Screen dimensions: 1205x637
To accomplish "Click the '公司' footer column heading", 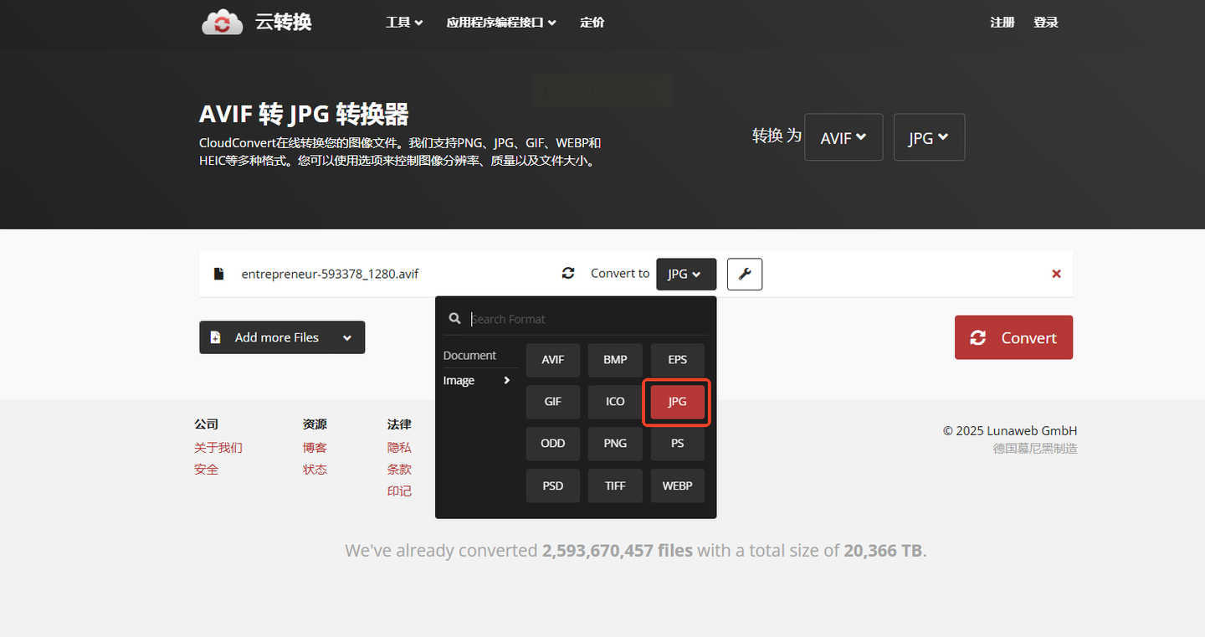I will click(207, 424).
